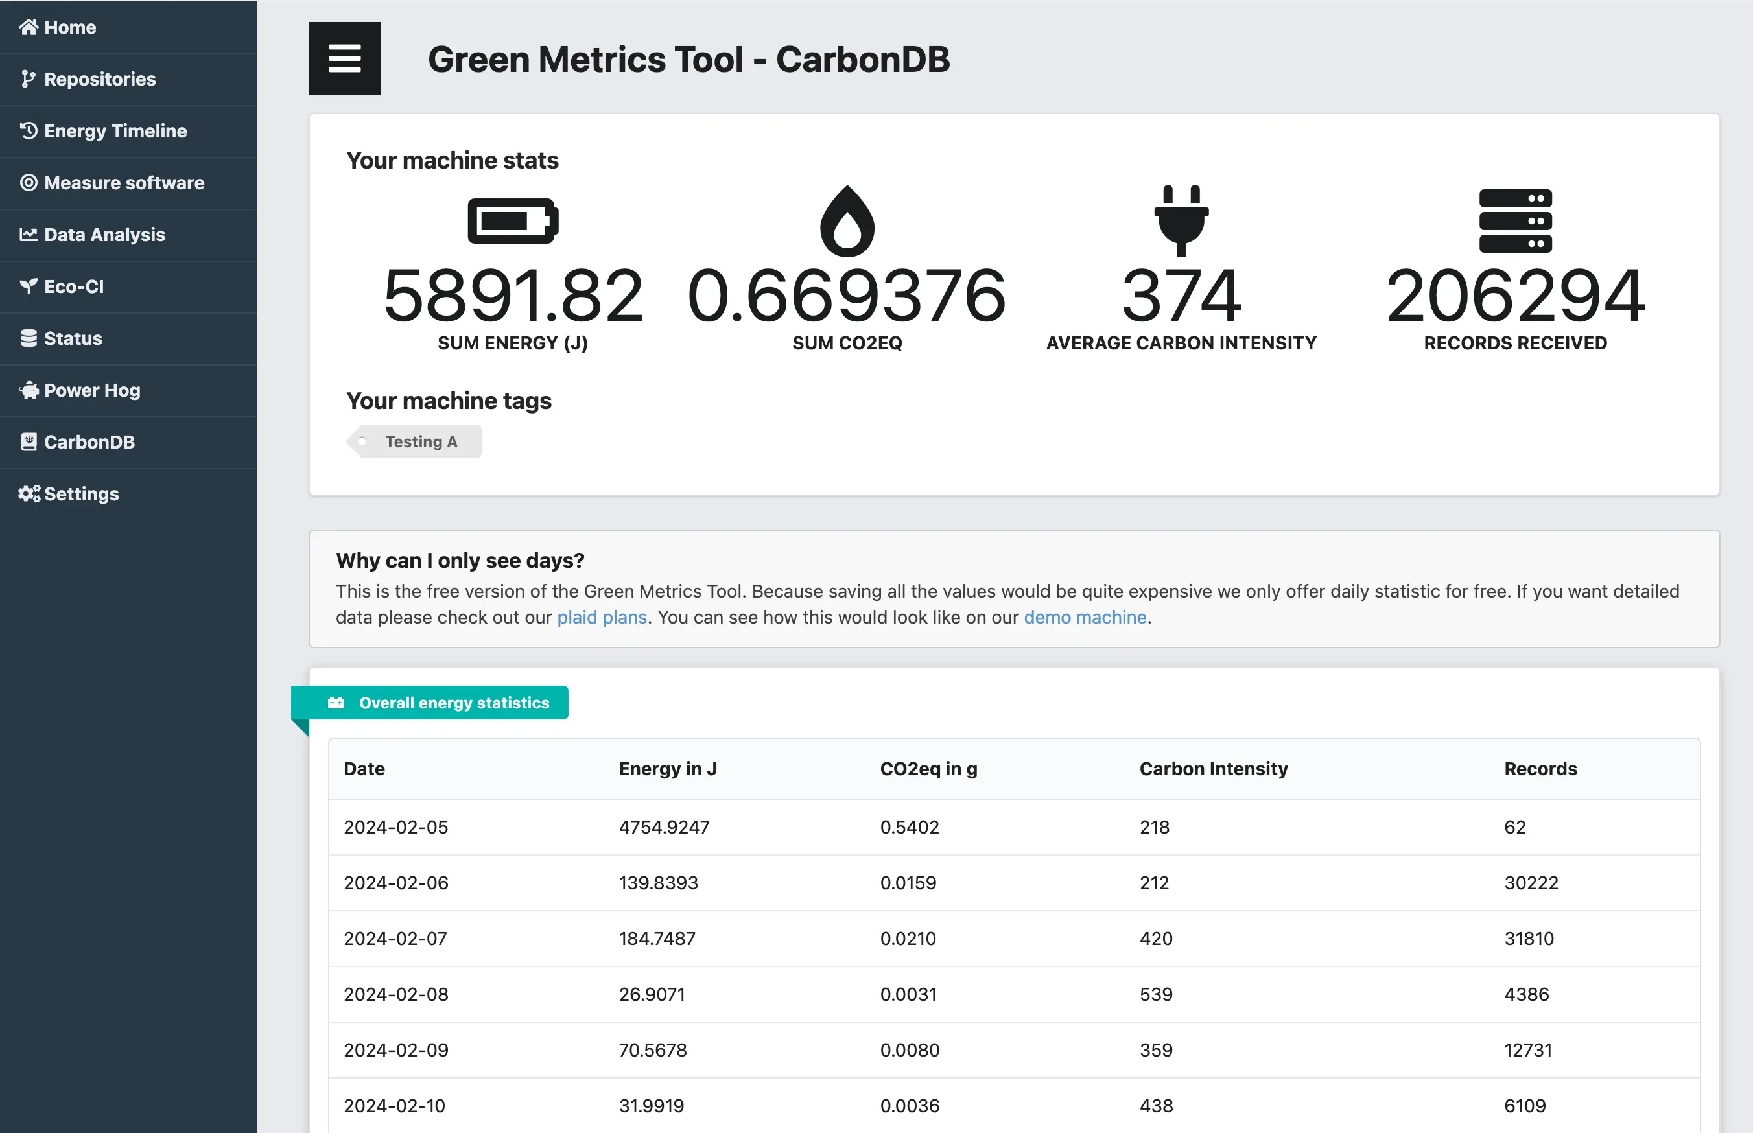Open the CarbonDB sidebar entry

pyautogui.click(x=128, y=442)
